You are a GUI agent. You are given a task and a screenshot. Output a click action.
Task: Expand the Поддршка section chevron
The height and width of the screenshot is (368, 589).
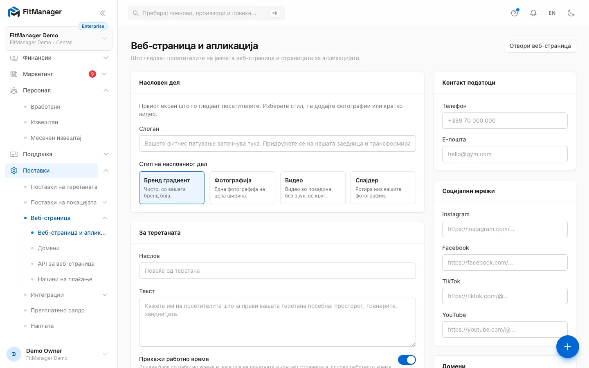point(106,154)
